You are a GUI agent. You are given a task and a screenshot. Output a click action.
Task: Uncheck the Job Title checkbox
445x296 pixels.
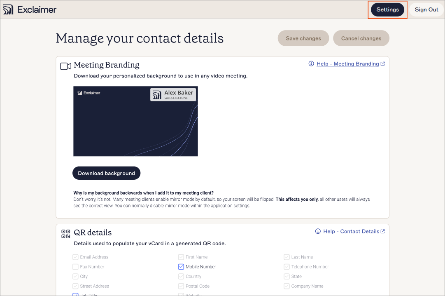(x=75, y=294)
